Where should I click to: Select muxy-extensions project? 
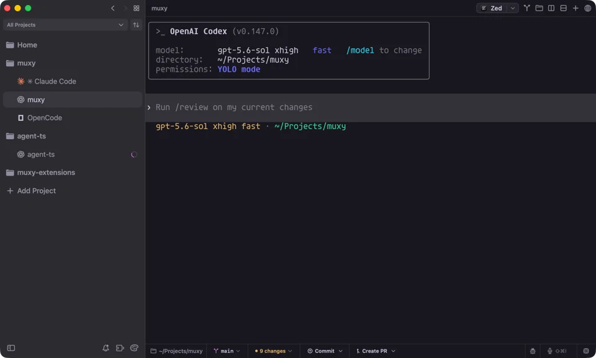(72, 172)
